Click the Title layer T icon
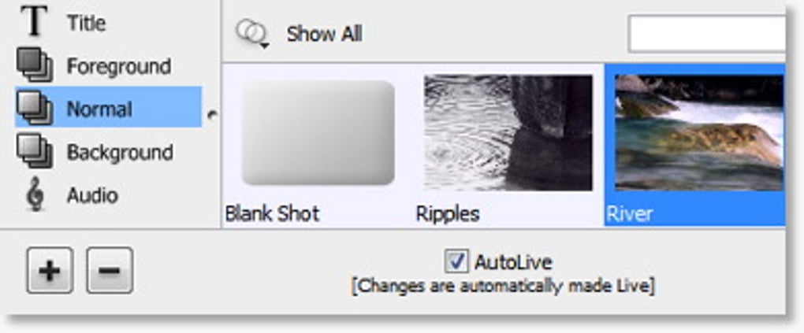Screen dimensions: 804x333 click(x=35, y=21)
